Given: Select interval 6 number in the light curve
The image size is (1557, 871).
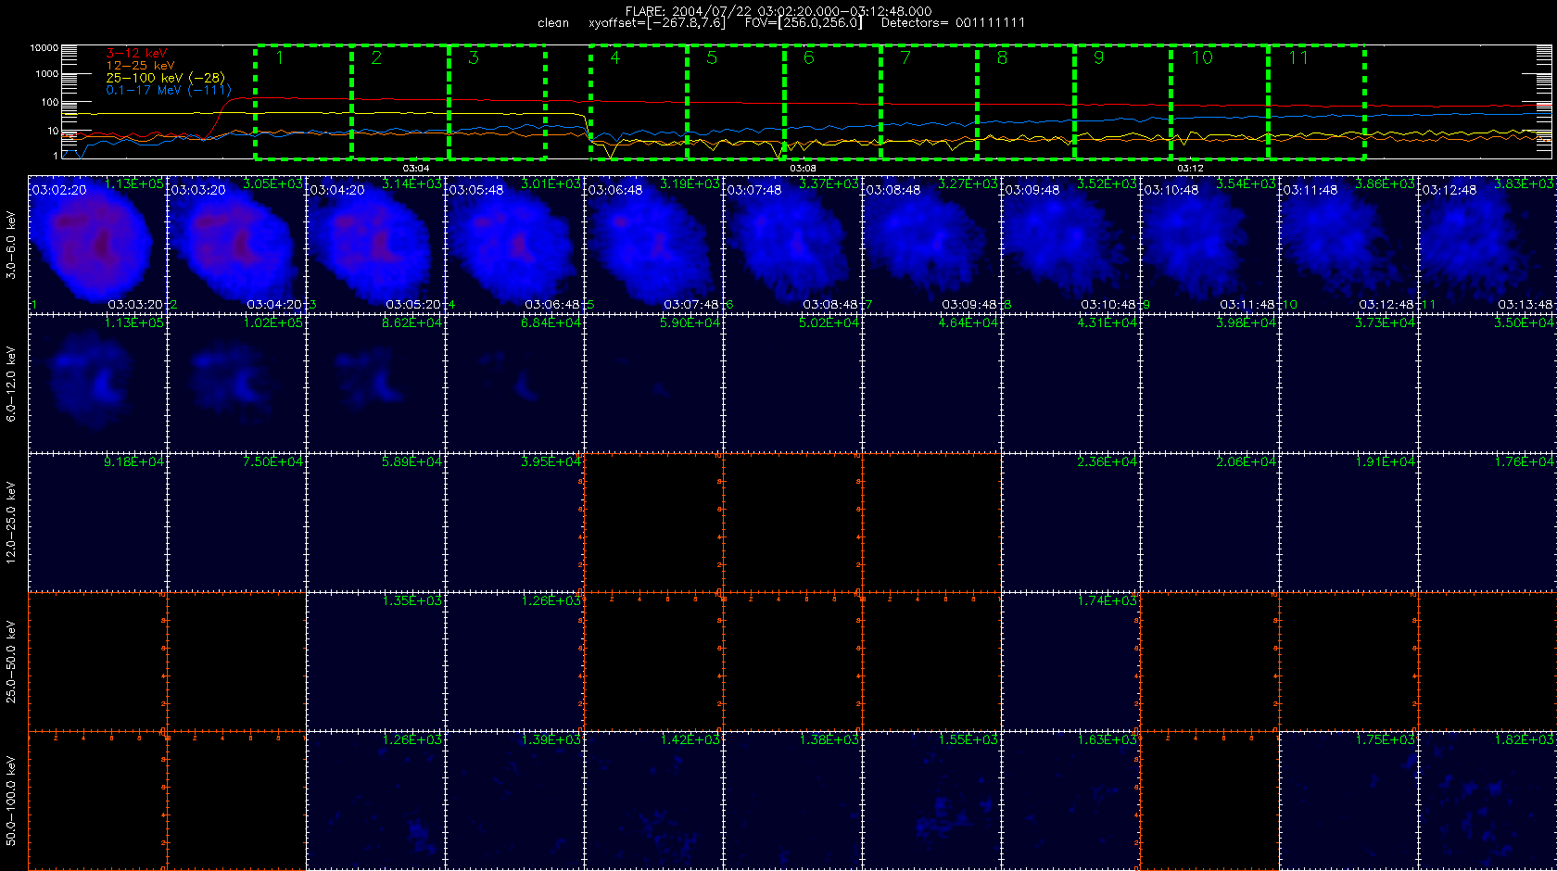Looking at the screenshot, I should tap(808, 58).
